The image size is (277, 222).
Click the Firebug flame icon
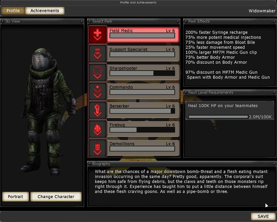coord(97,129)
